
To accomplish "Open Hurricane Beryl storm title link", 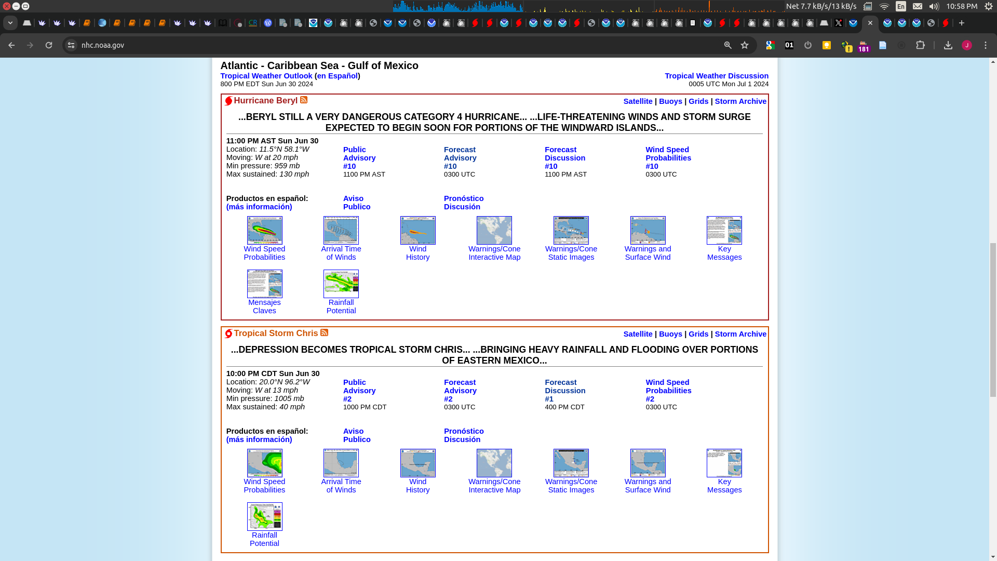I will 265,100.
